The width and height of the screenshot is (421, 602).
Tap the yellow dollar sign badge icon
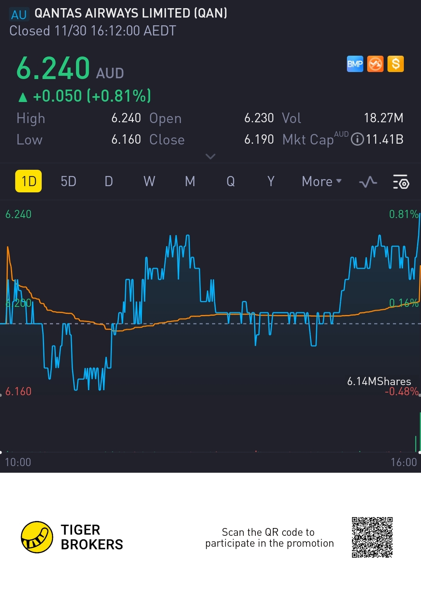tap(396, 64)
